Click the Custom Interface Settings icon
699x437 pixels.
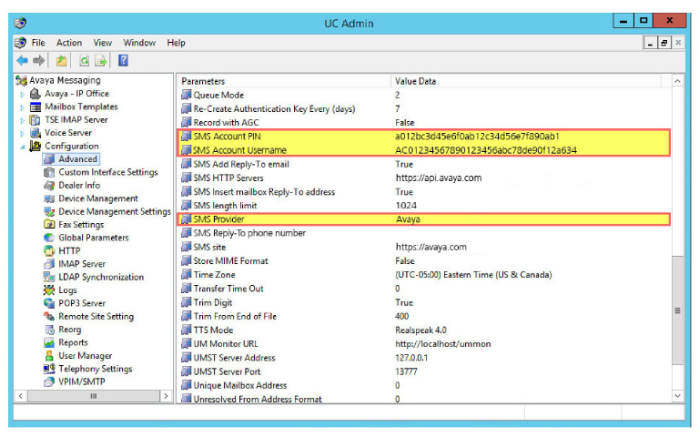[x=49, y=172]
